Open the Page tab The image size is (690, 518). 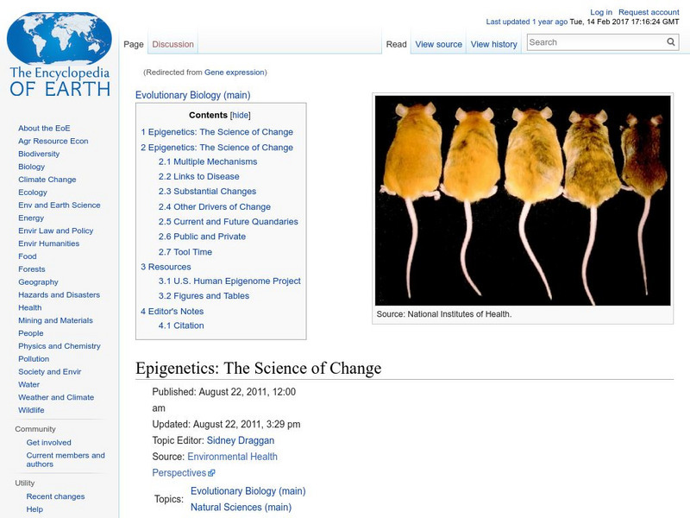click(x=134, y=44)
